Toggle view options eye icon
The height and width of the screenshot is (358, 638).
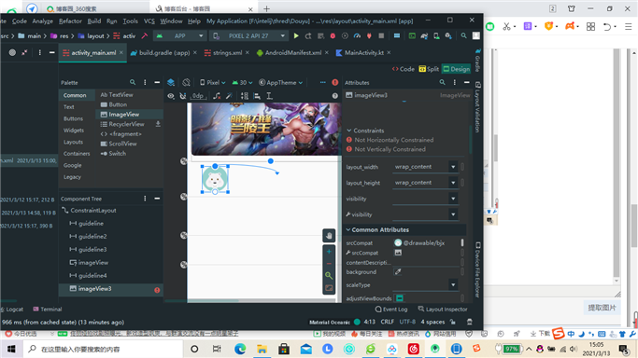[171, 96]
